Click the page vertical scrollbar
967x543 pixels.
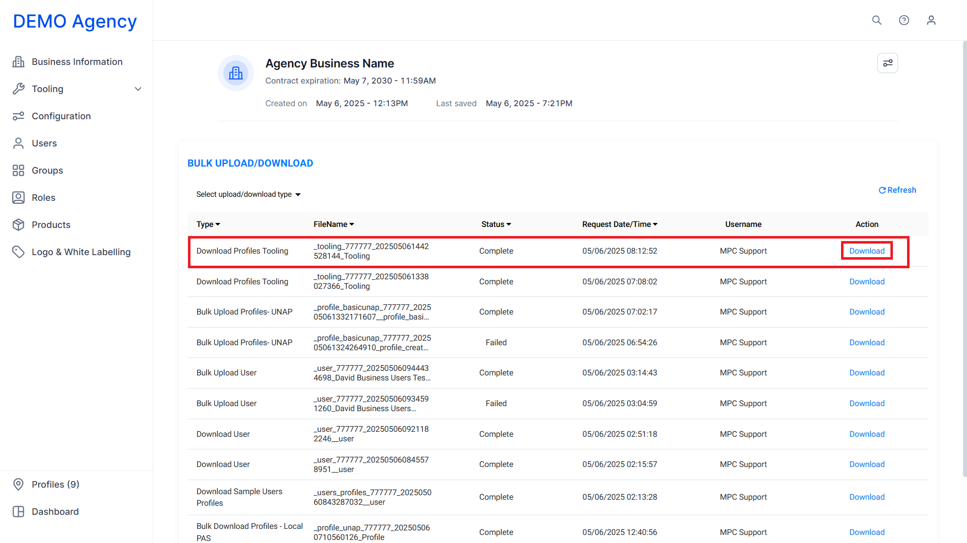tap(964, 258)
